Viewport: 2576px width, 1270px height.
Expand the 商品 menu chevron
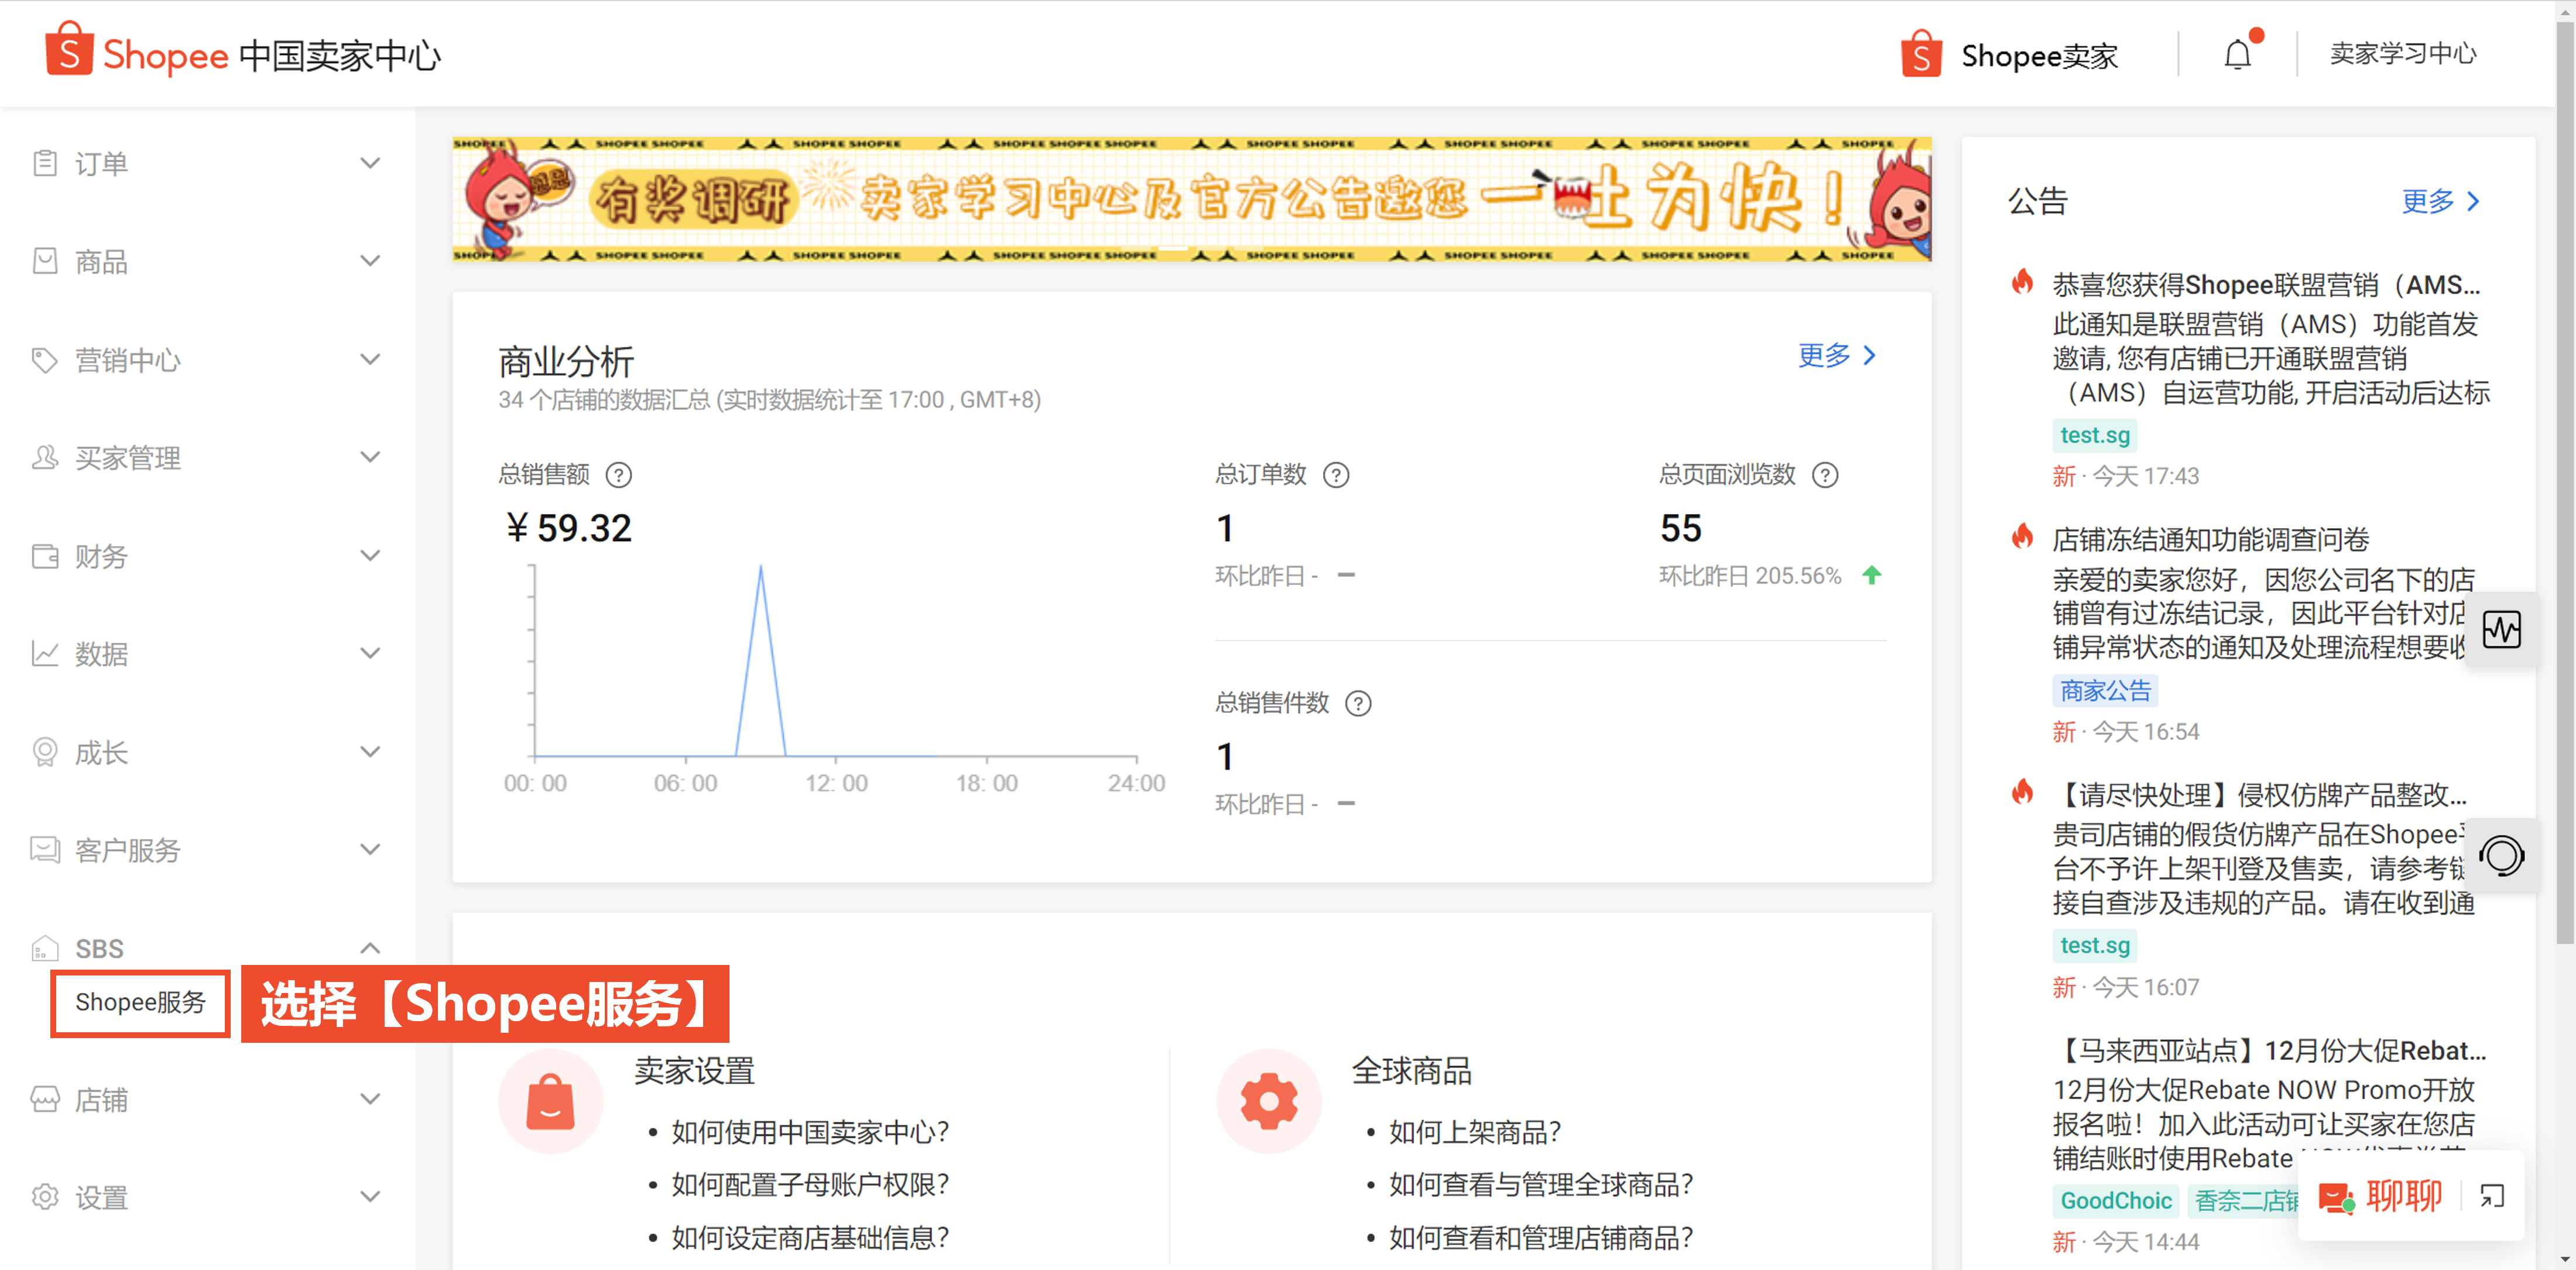pyautogui.click(x=370, y=260)
